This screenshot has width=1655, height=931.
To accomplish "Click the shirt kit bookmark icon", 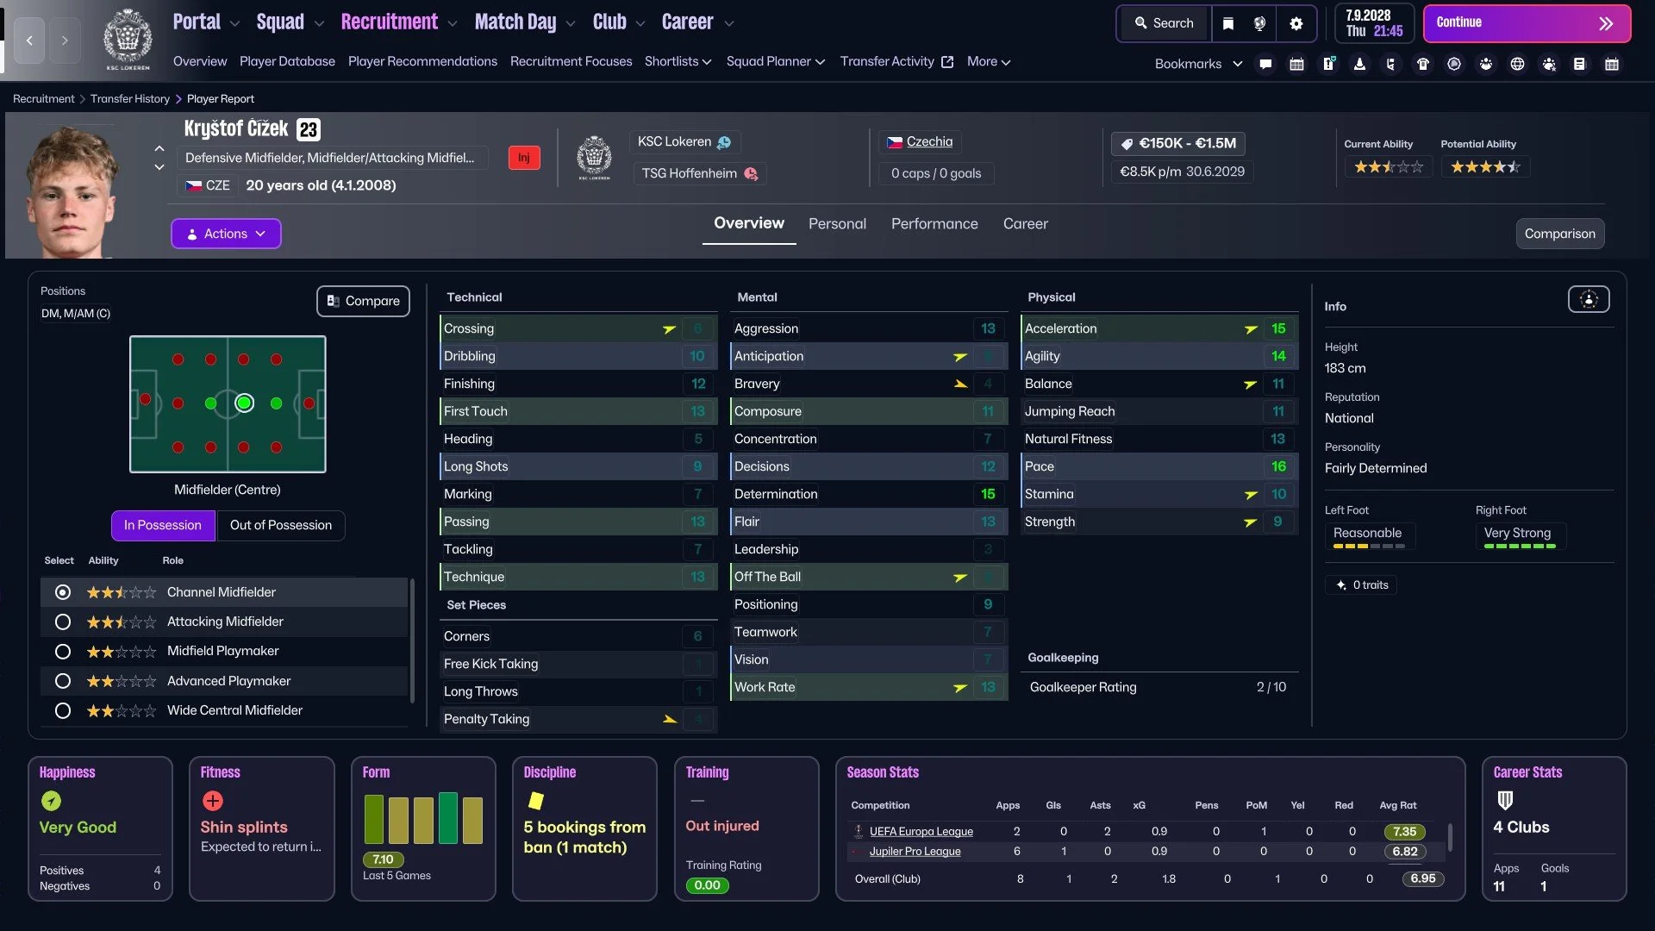I will [x=1423, y=64].
